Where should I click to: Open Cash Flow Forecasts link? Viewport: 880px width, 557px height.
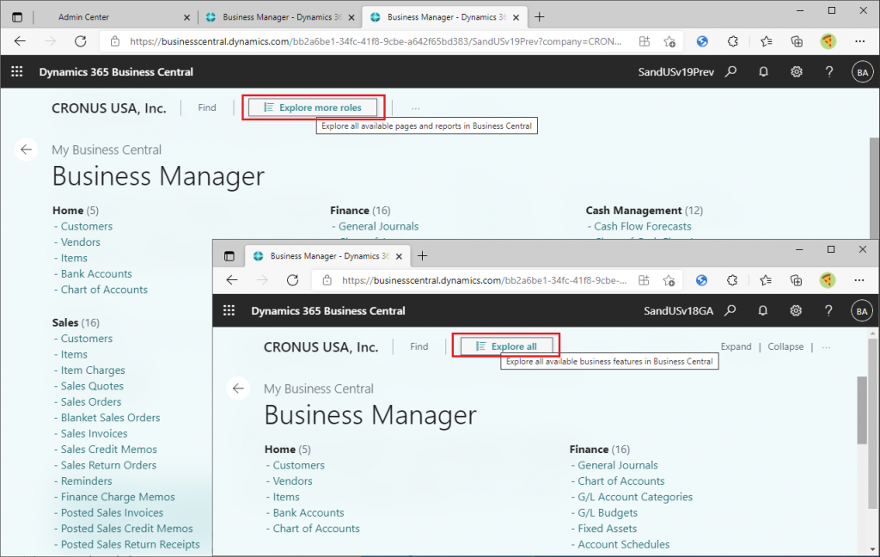click(x=643, y=226)
